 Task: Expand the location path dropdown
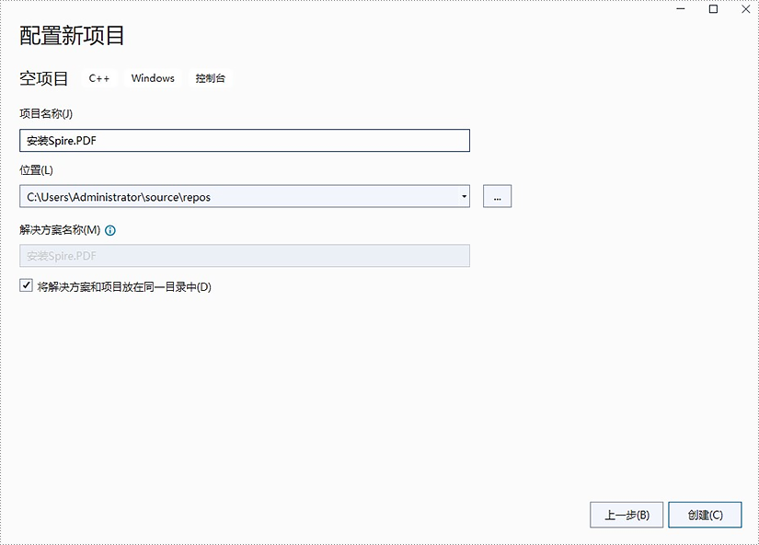(464, 196)
